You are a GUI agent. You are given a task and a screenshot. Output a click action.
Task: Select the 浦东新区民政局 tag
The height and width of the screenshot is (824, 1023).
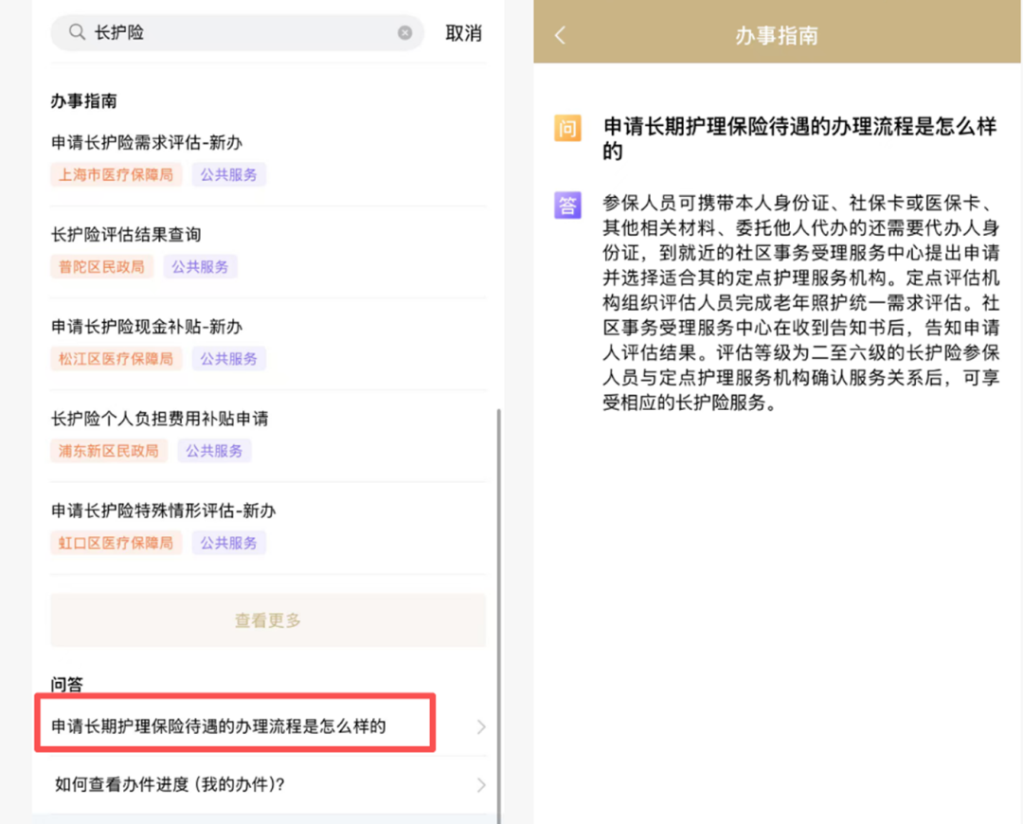(x=109, y=451)
